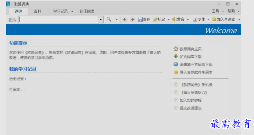This screenshot has height=135, width=254.
Task: Open the 欧路词典主页 link
Action: click(x=190, y=49)
